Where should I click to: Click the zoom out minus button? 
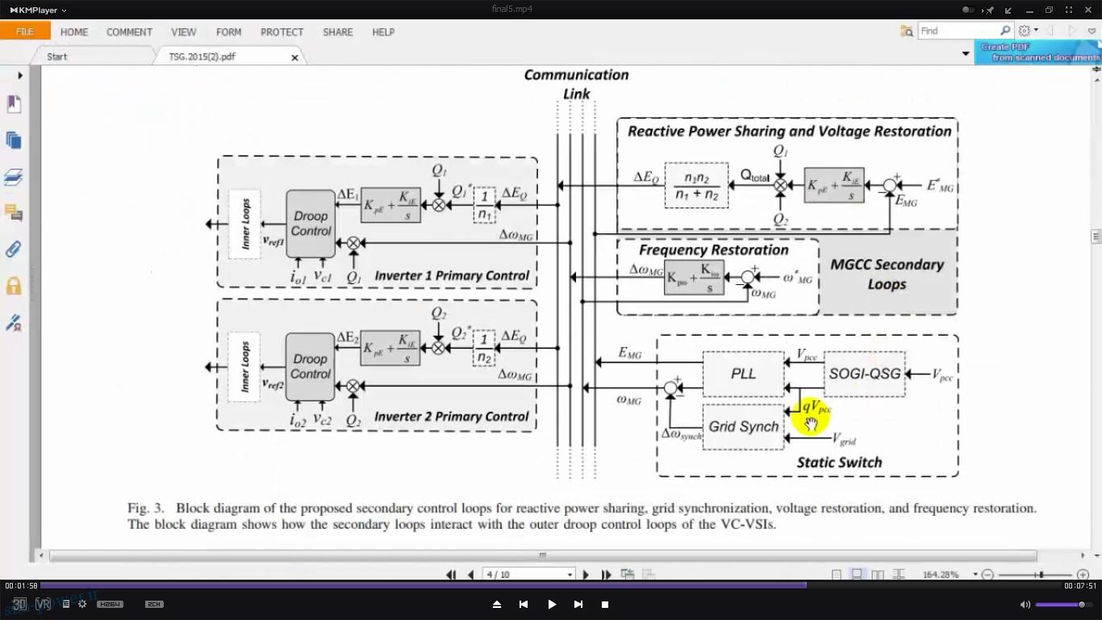point(987,575)
